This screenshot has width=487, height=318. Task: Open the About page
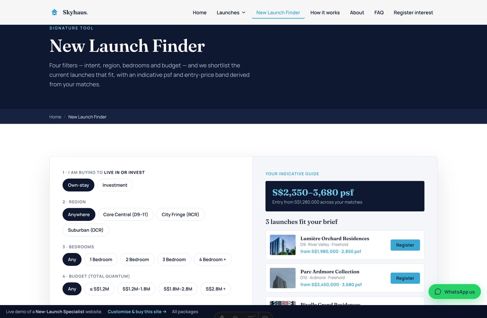(357, 13)
